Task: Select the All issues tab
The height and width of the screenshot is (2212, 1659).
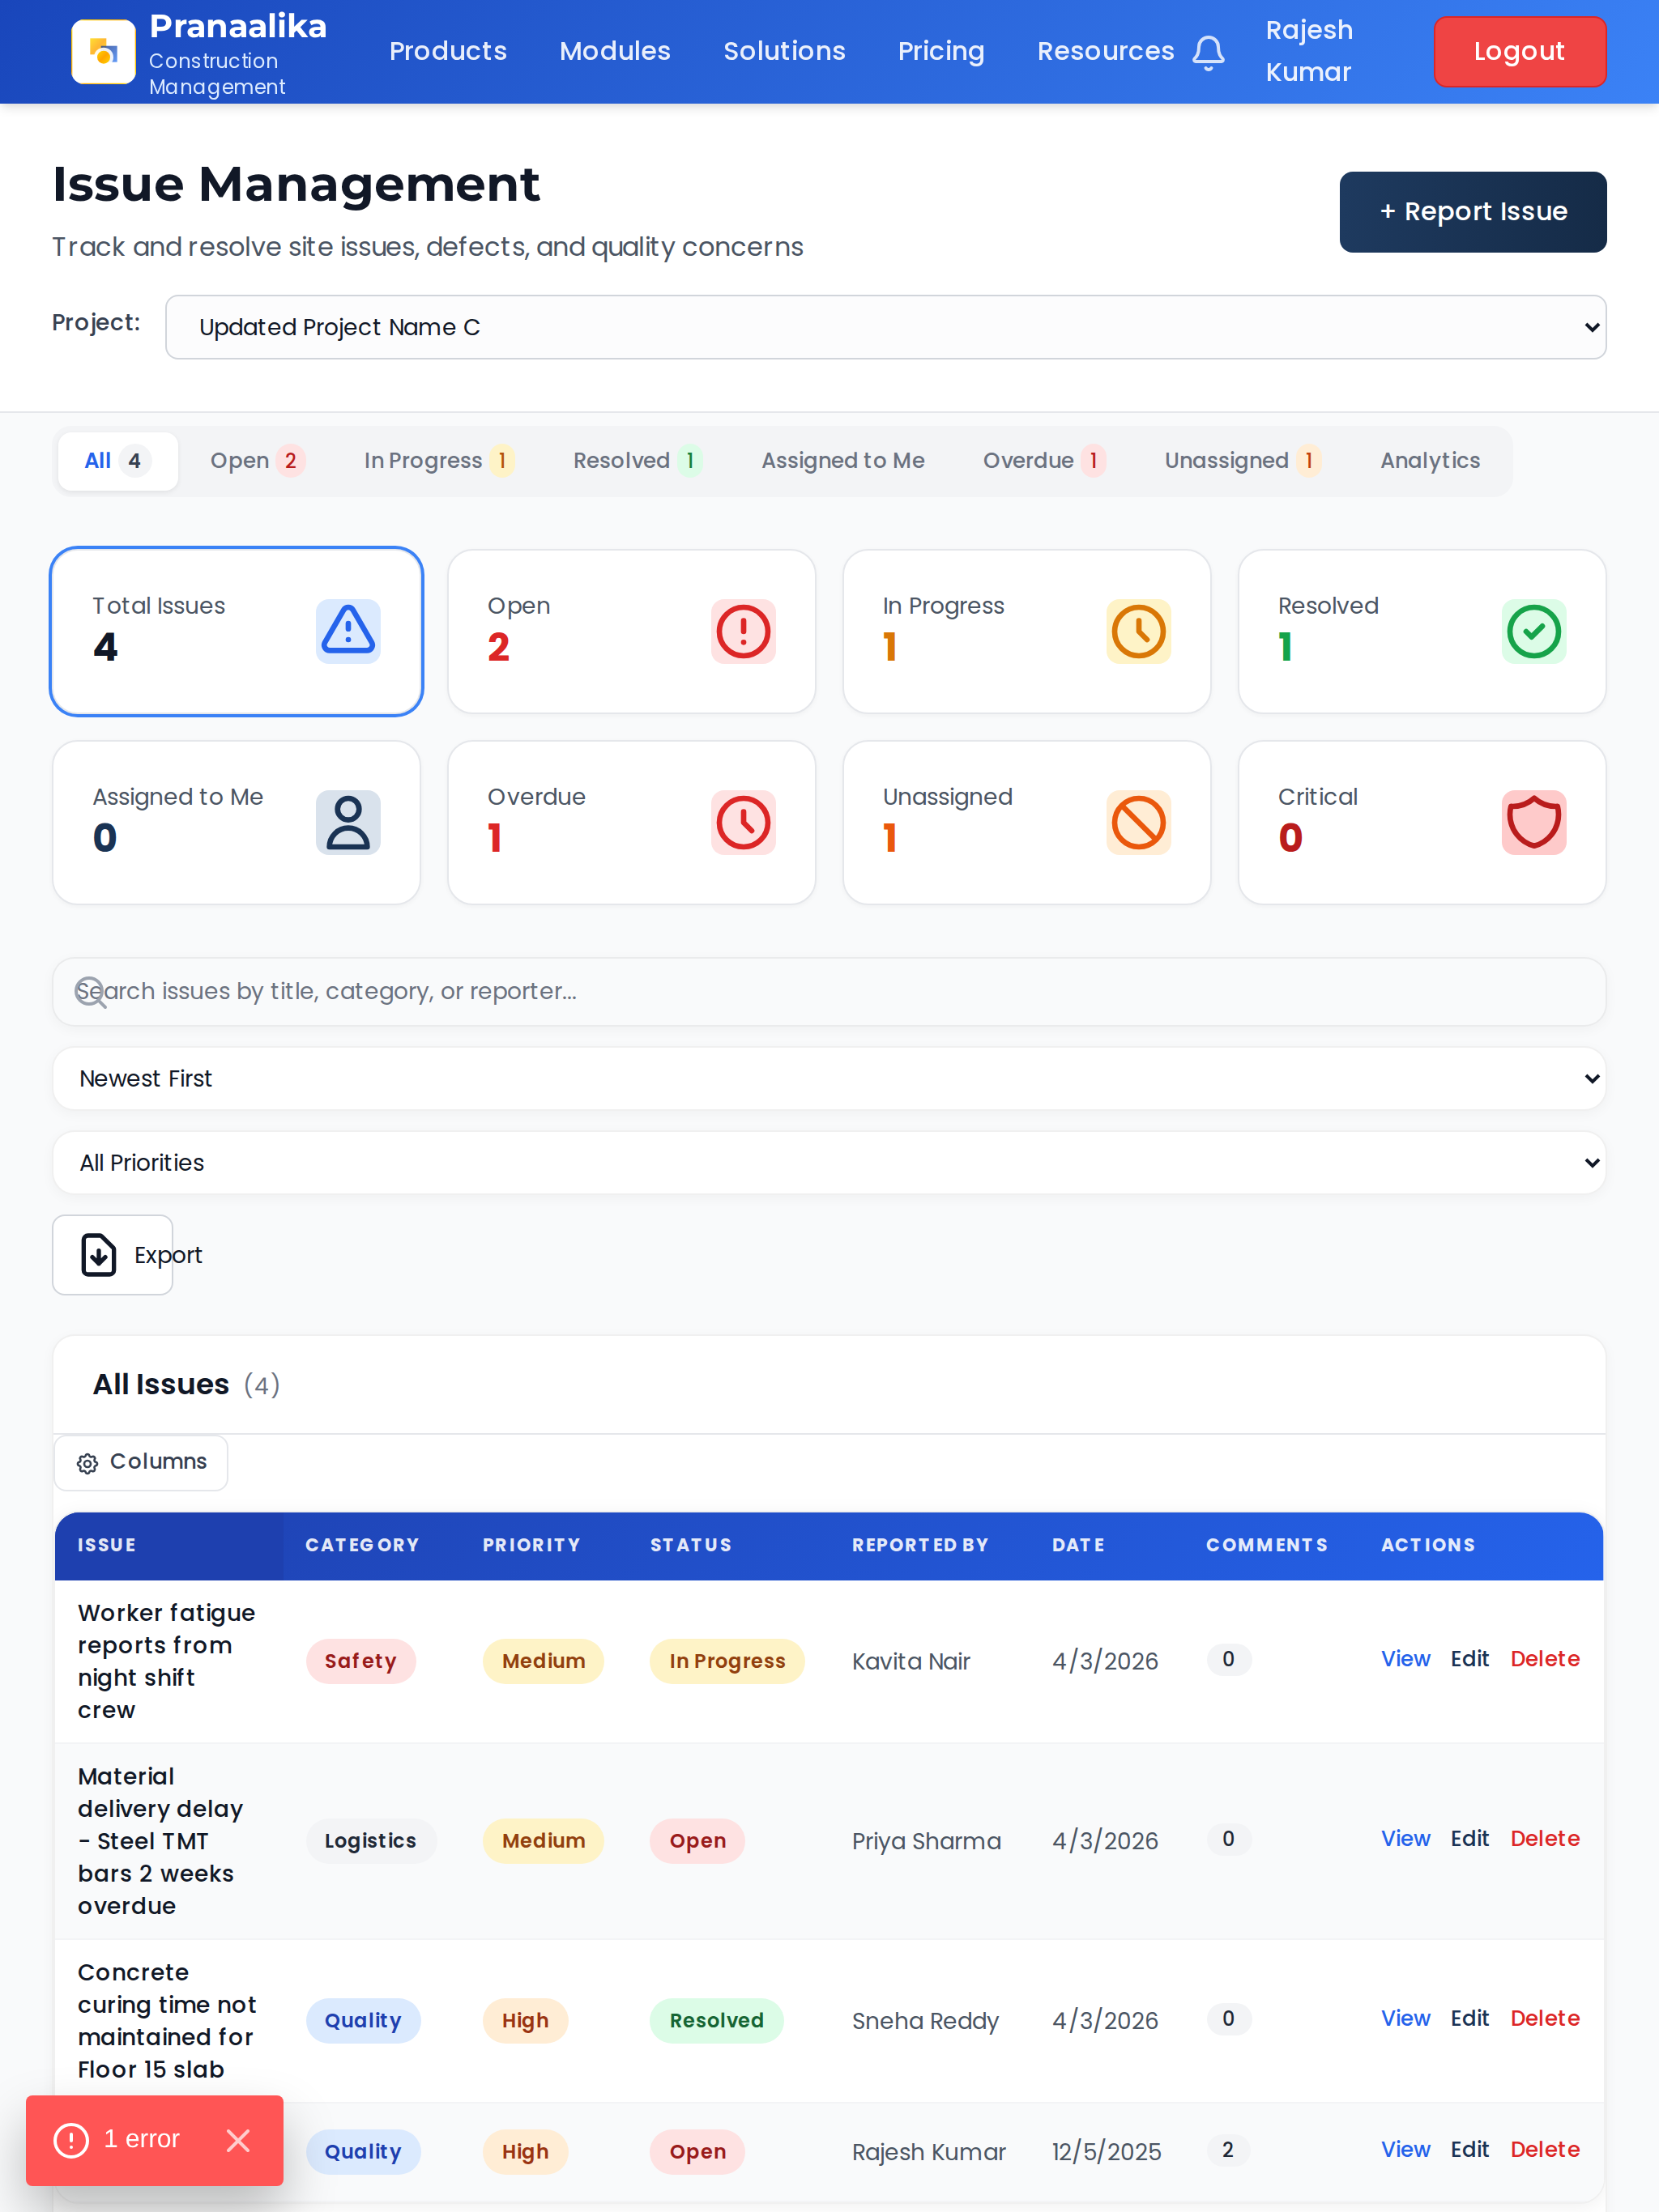Action: pyautogui.click(x=118, y=461)
